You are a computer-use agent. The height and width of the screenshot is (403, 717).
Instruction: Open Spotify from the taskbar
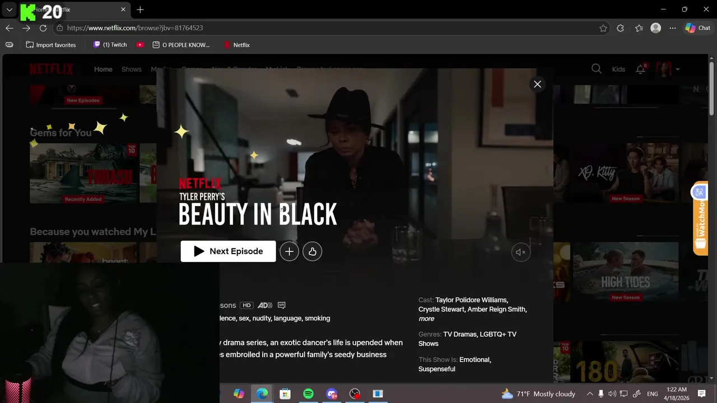point(308,394)
